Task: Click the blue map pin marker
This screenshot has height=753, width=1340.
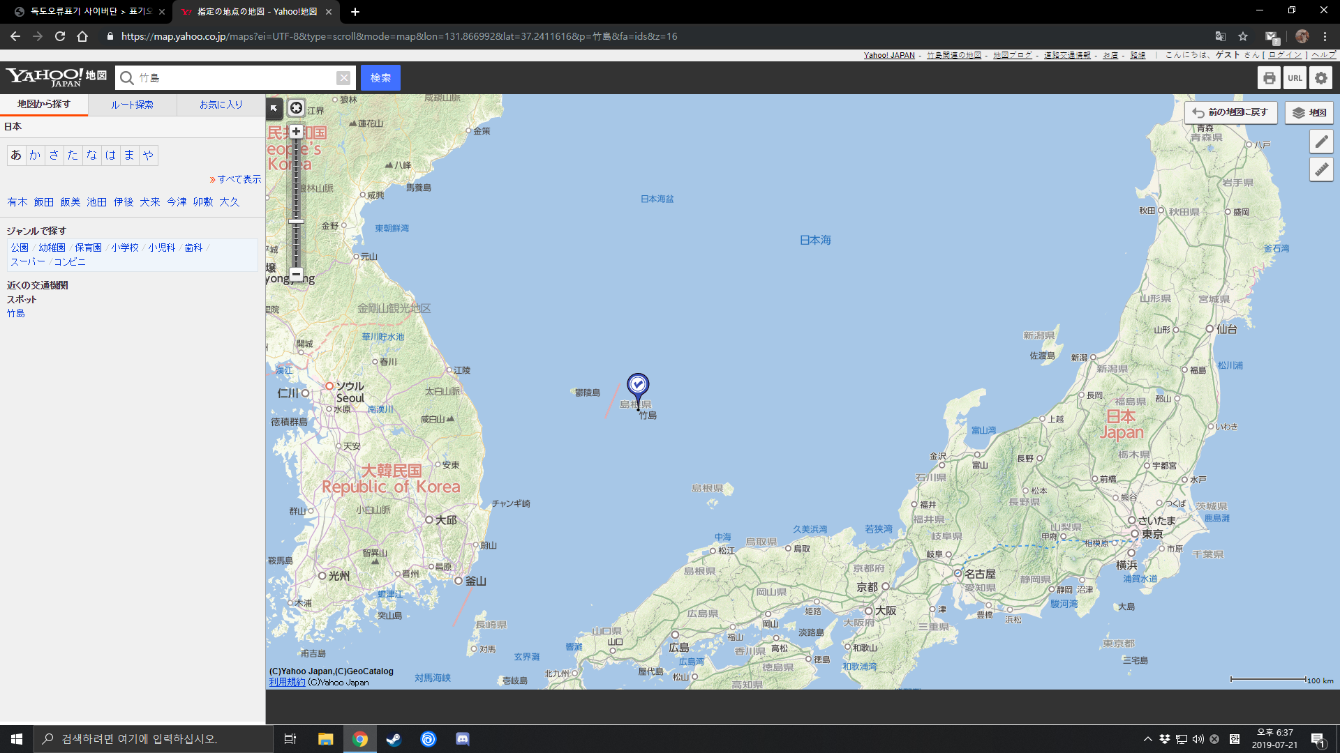Action: (x=637, y=386)
